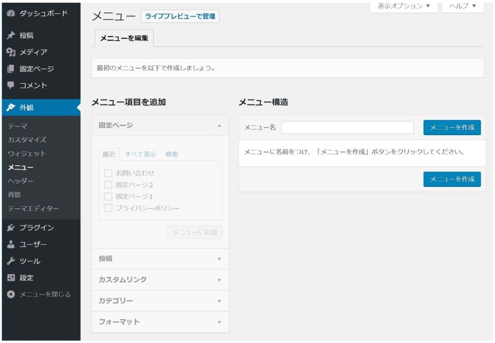This screenshot has height=343, width=495.
Task: Click the paintbrush icon beside 外観
Action: (x=11, y=108)
